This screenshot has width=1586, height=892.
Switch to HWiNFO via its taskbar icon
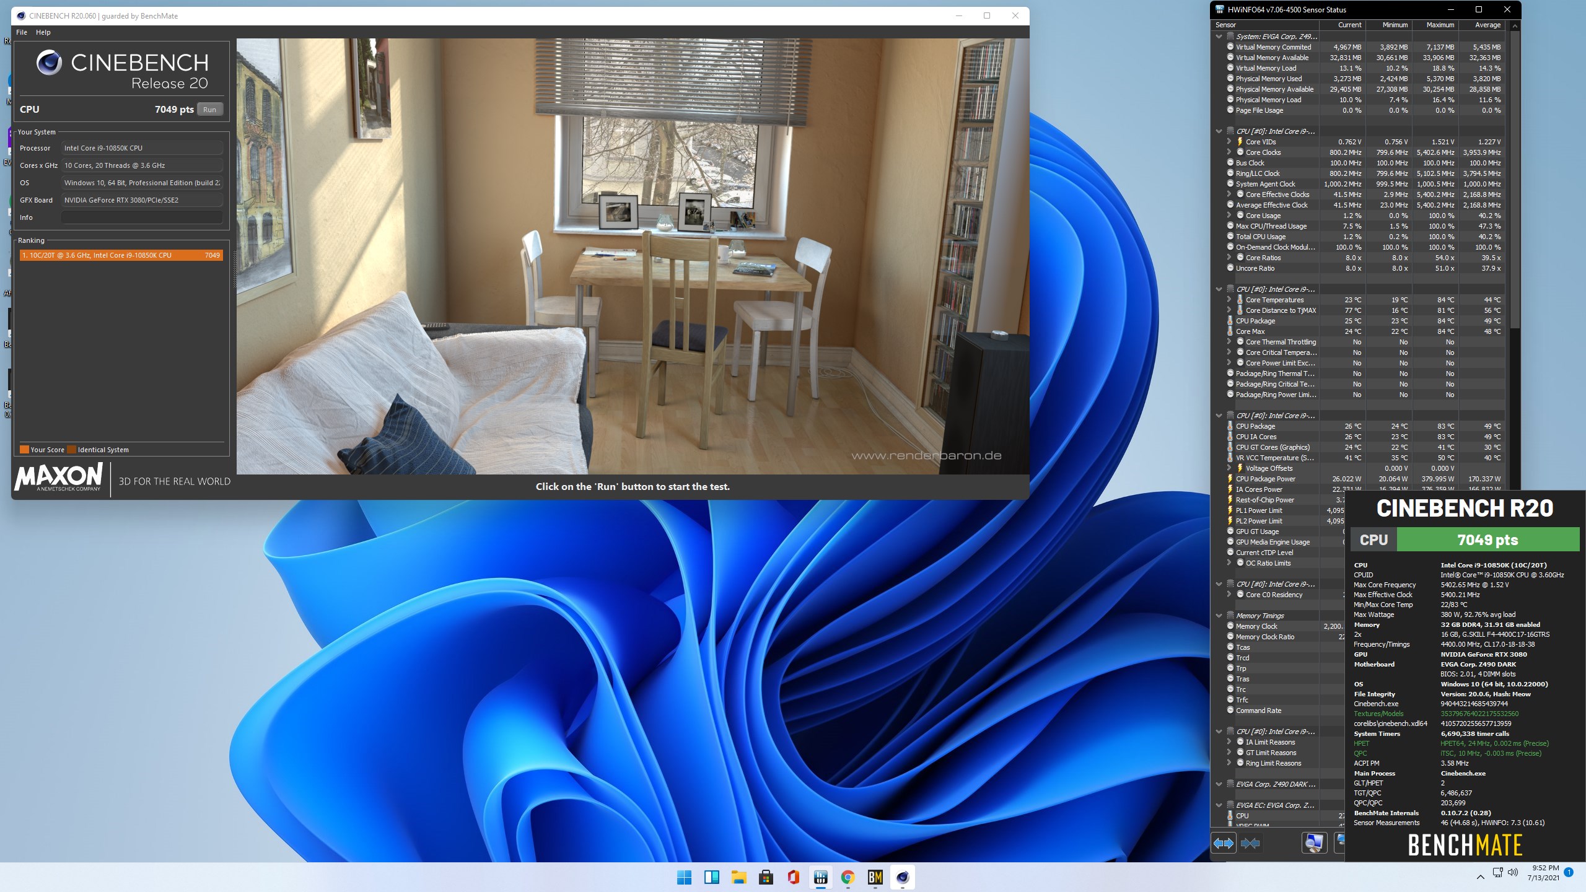click(x=821, y=877)
